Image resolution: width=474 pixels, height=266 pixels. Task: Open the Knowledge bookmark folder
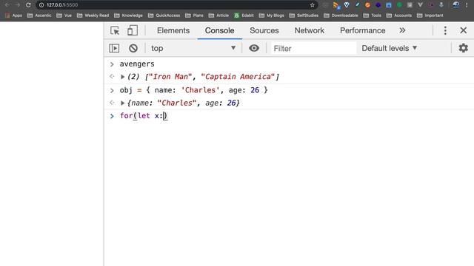coord(128,16)
